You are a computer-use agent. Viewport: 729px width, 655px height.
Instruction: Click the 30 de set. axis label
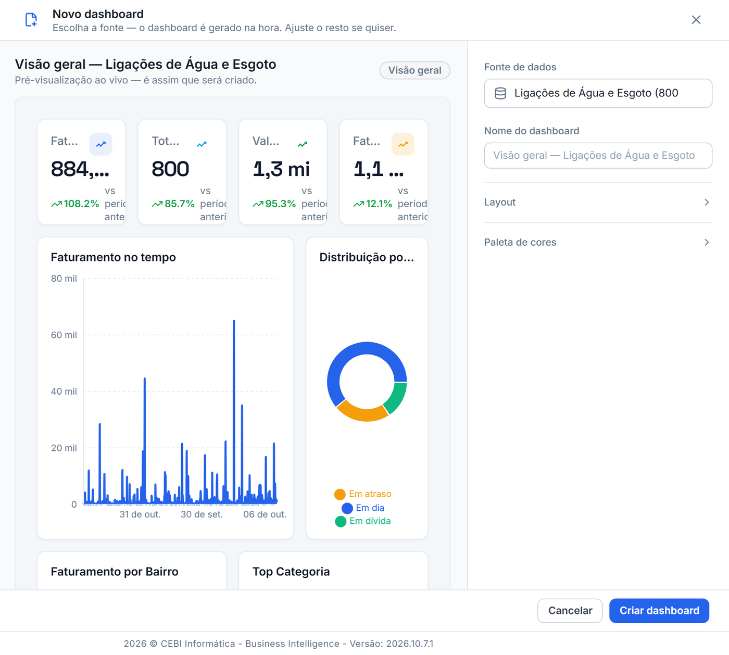(x=202, y=514)
